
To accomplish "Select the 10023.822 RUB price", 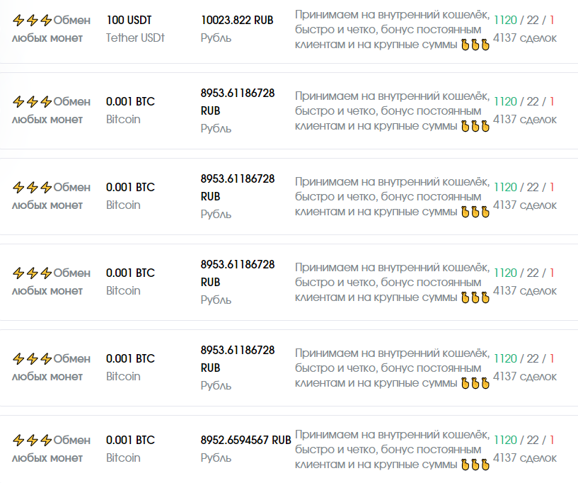I will [x=237, y=21].
